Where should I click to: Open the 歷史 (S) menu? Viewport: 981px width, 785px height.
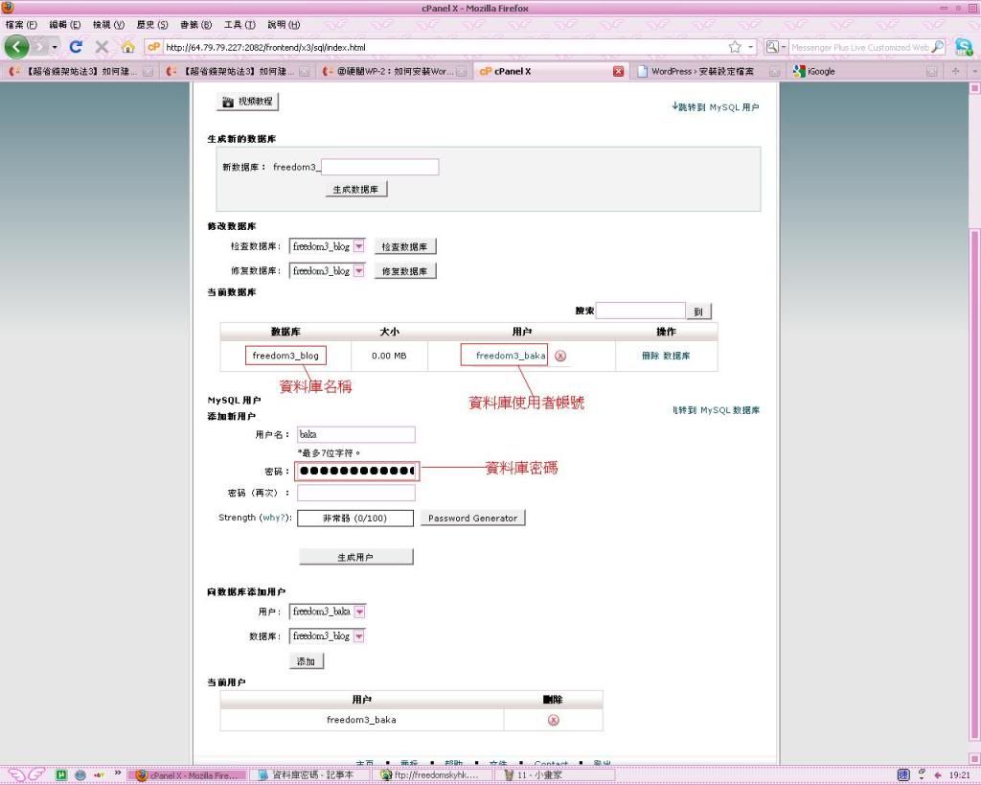[x=152, y=24]
